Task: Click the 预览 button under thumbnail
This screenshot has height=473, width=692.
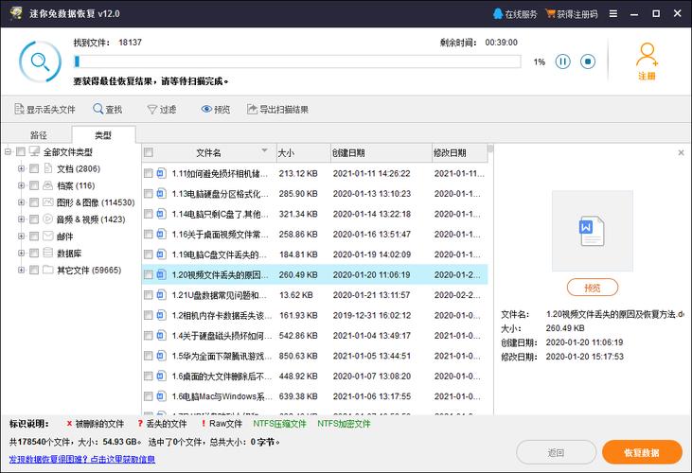Action: (593, 288)
